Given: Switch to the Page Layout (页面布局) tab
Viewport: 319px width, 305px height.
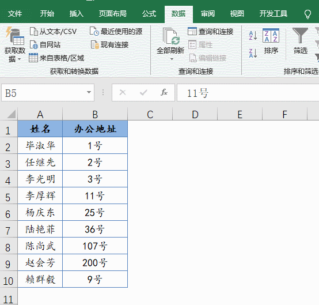Looking at the screenshot, I should point(112,14).
